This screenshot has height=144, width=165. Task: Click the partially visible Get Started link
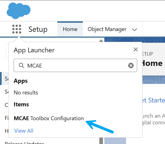(x=154, y=100)
